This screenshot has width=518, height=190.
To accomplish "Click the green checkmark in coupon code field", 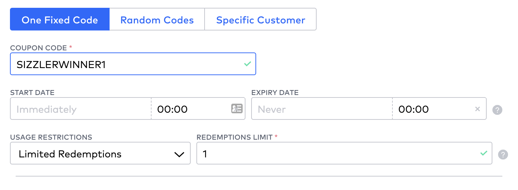I will coord(248,64).
